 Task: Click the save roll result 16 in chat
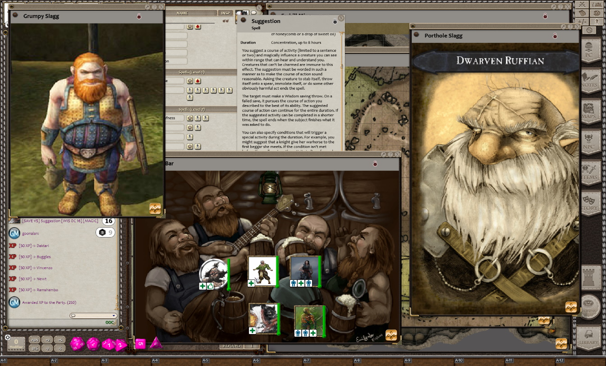[108, 221]
